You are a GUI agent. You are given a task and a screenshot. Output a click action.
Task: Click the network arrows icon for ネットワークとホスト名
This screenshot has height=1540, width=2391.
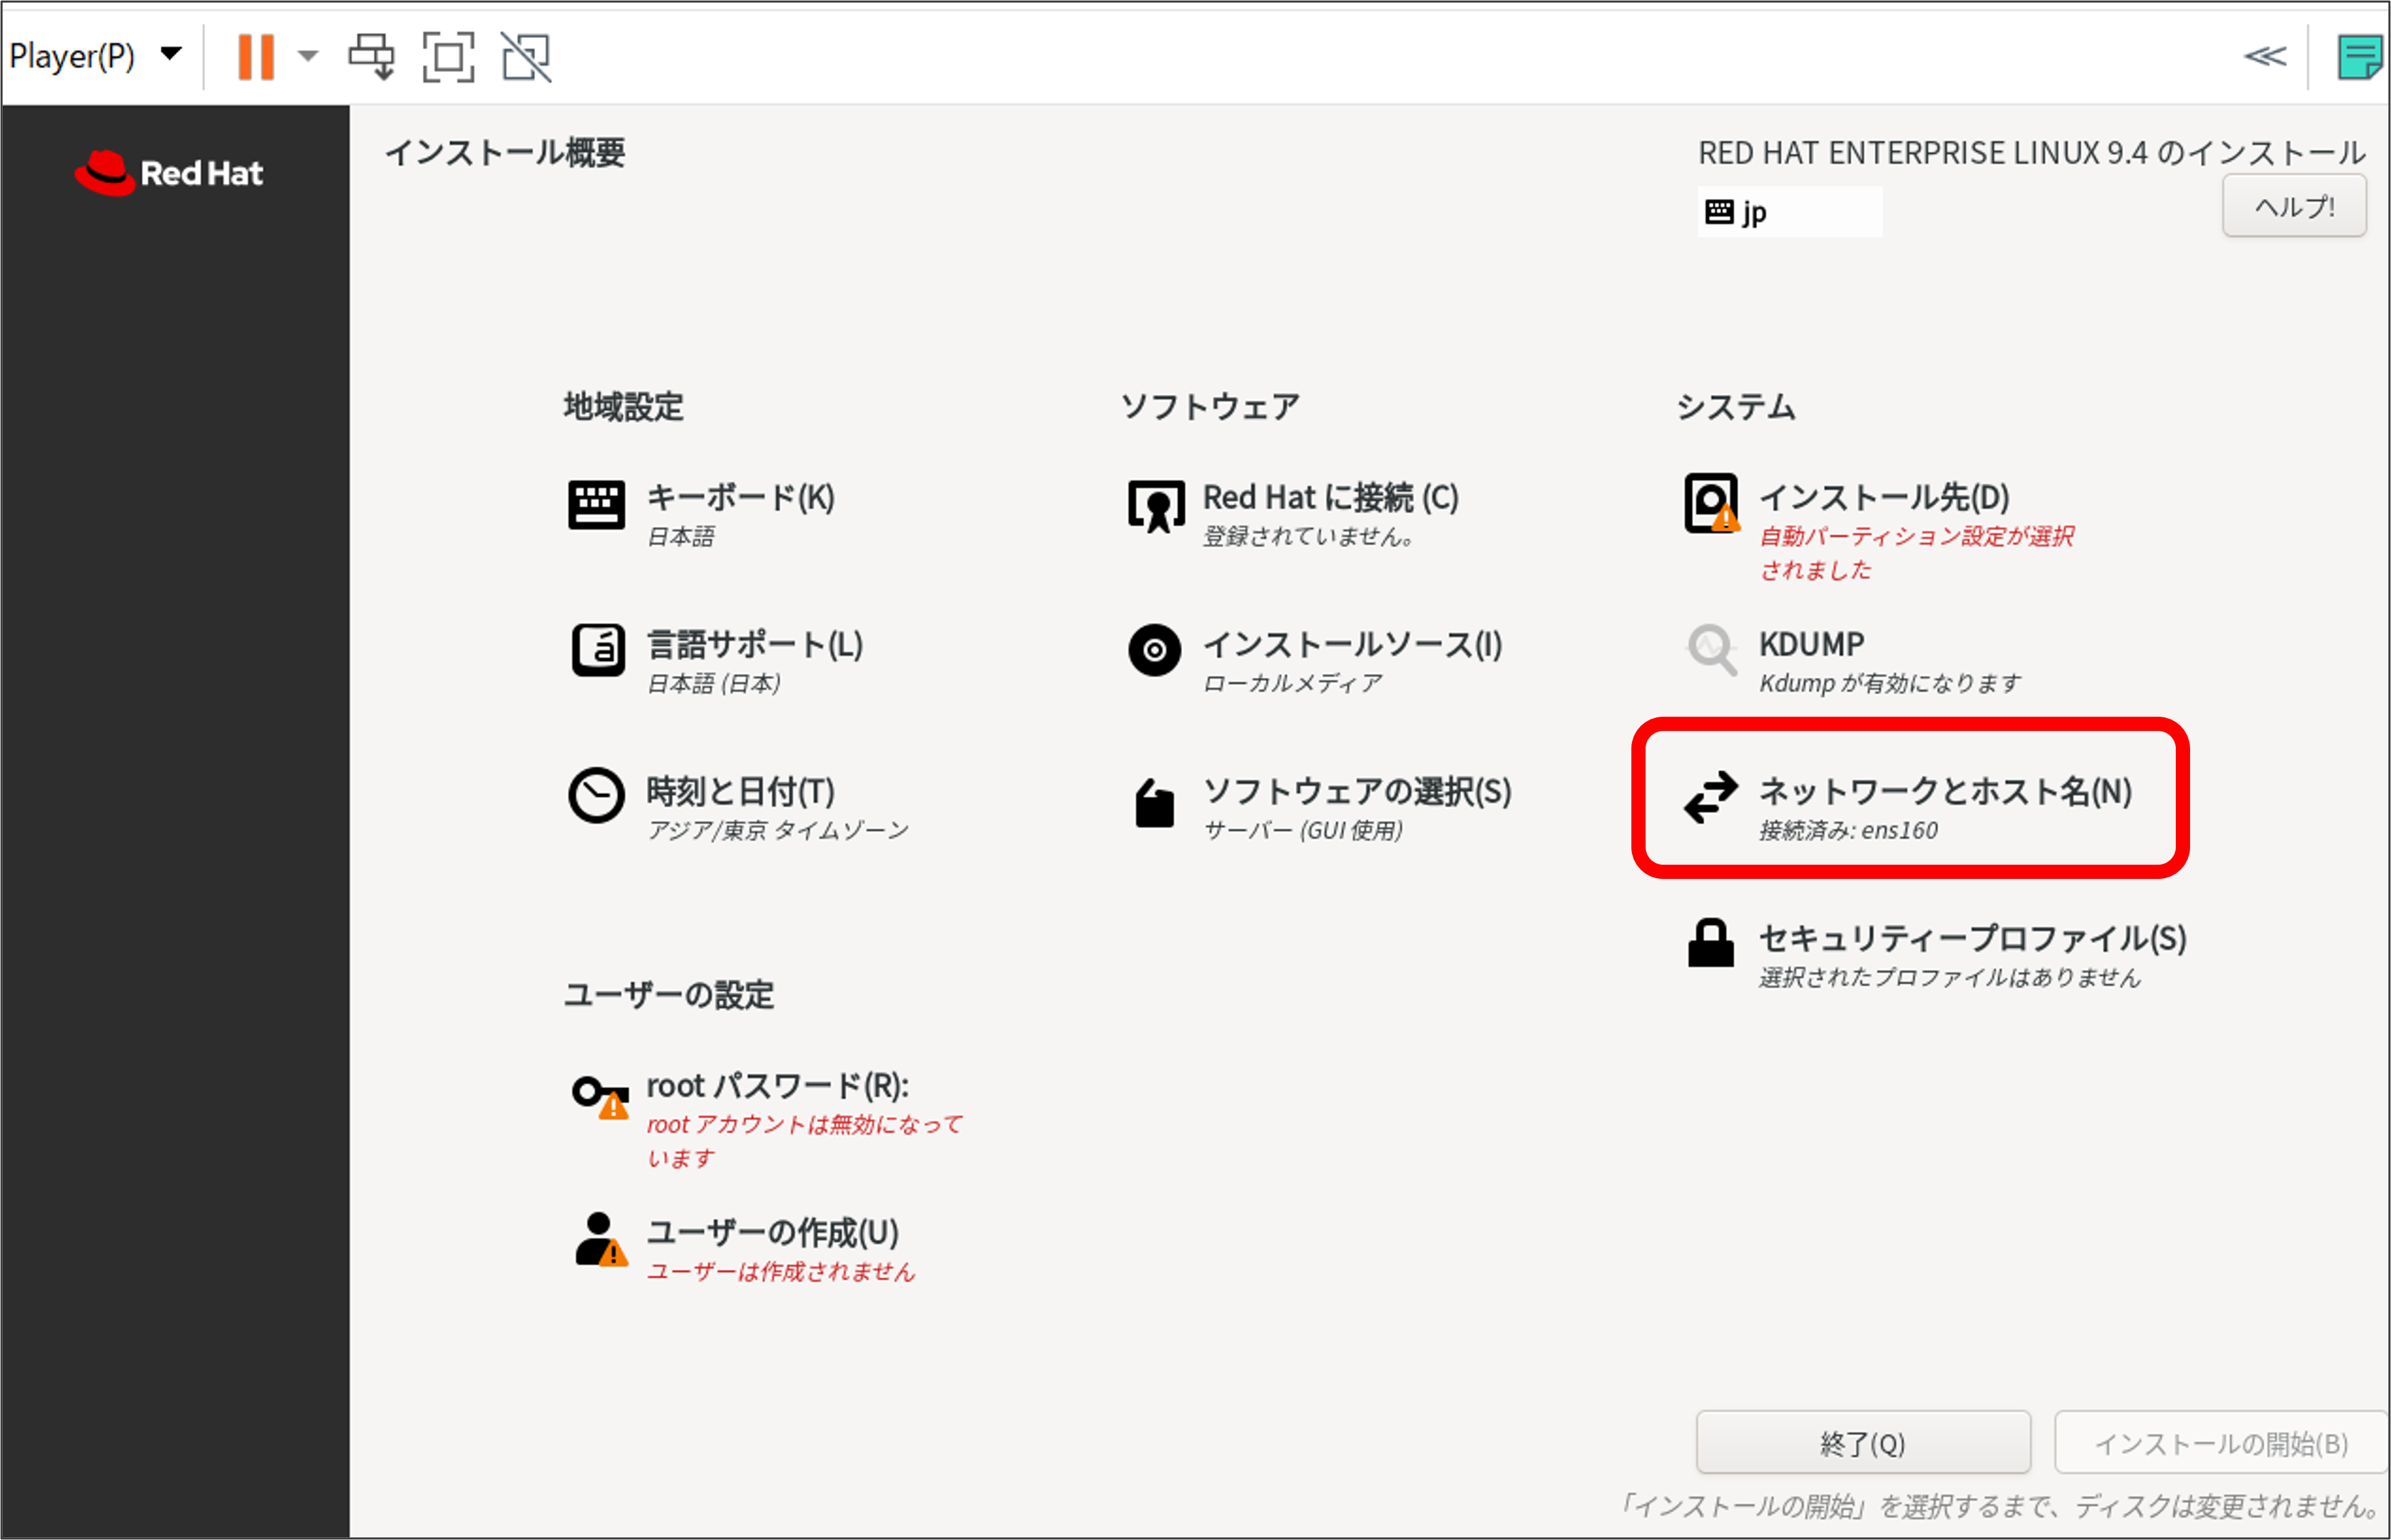tap(1710, 797)
